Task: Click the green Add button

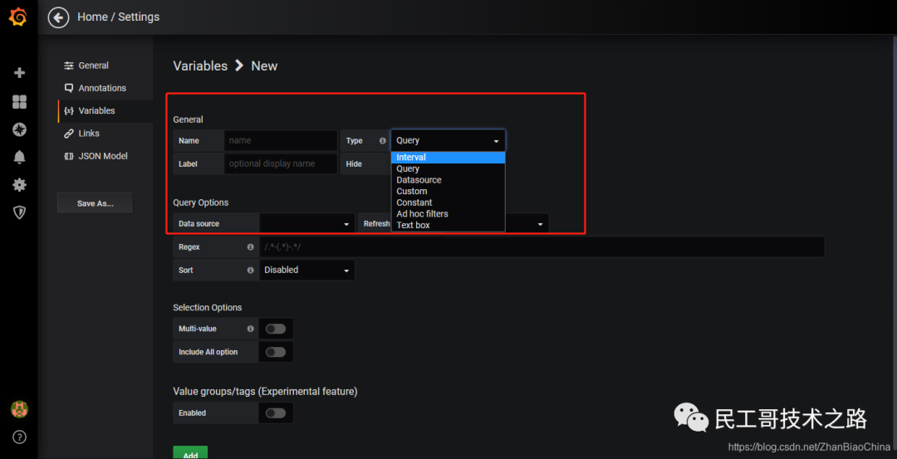Action: pos(190,452)
